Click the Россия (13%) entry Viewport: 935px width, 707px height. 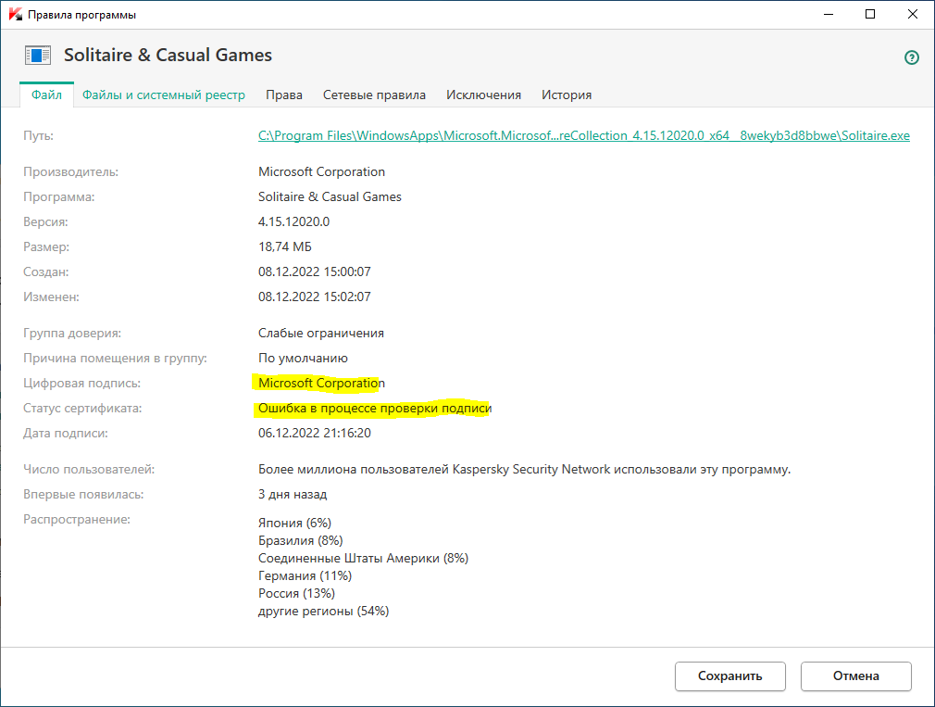[x=296, y=594]
